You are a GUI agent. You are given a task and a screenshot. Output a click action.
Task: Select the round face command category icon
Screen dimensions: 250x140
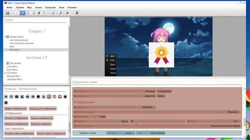[x=6, y=103]
